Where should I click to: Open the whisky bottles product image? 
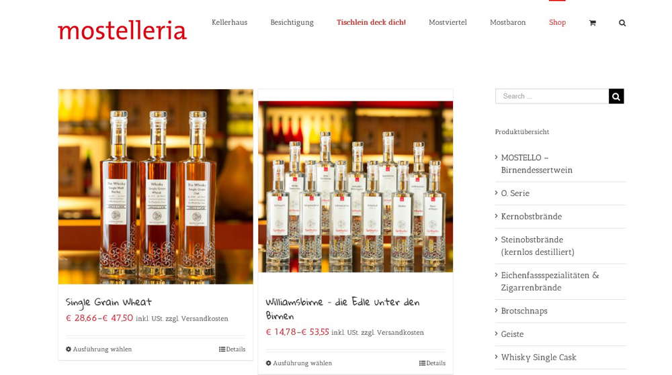156,186
